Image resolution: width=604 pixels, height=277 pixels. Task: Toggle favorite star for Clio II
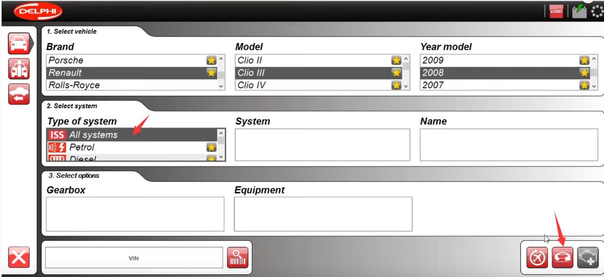[396, 60]
